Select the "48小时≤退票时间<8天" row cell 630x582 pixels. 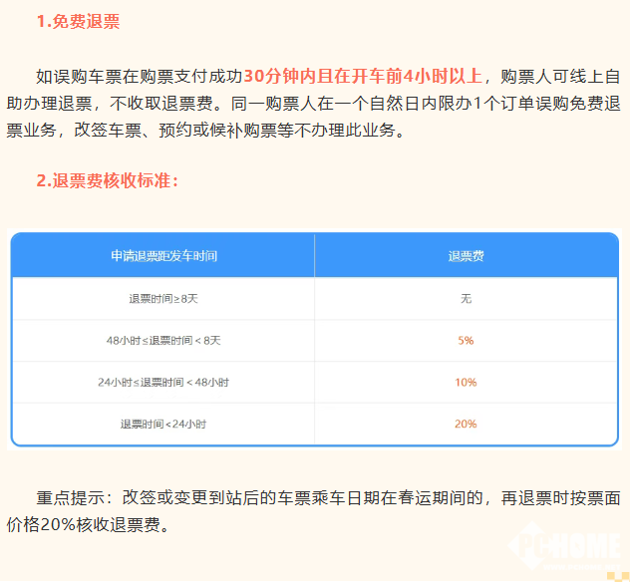163,340
